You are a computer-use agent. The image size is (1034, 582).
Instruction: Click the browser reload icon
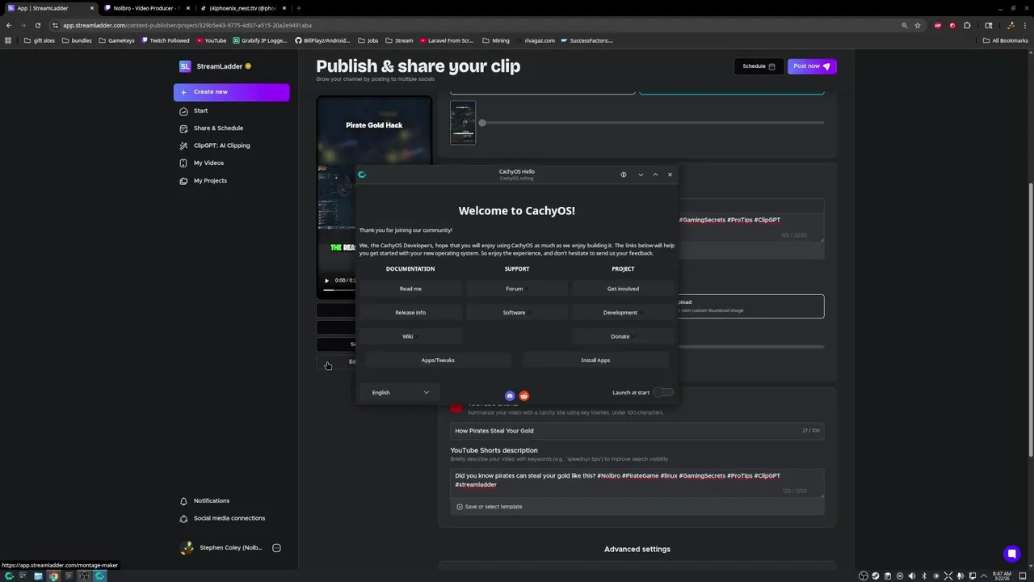pos(38,25)
